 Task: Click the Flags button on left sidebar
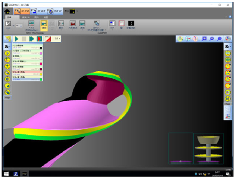pyautogui.click(x=8, y=97)
